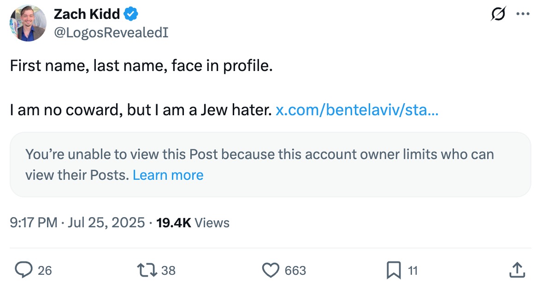Click the unavailable quoted post notice box

tap(270, 165)
